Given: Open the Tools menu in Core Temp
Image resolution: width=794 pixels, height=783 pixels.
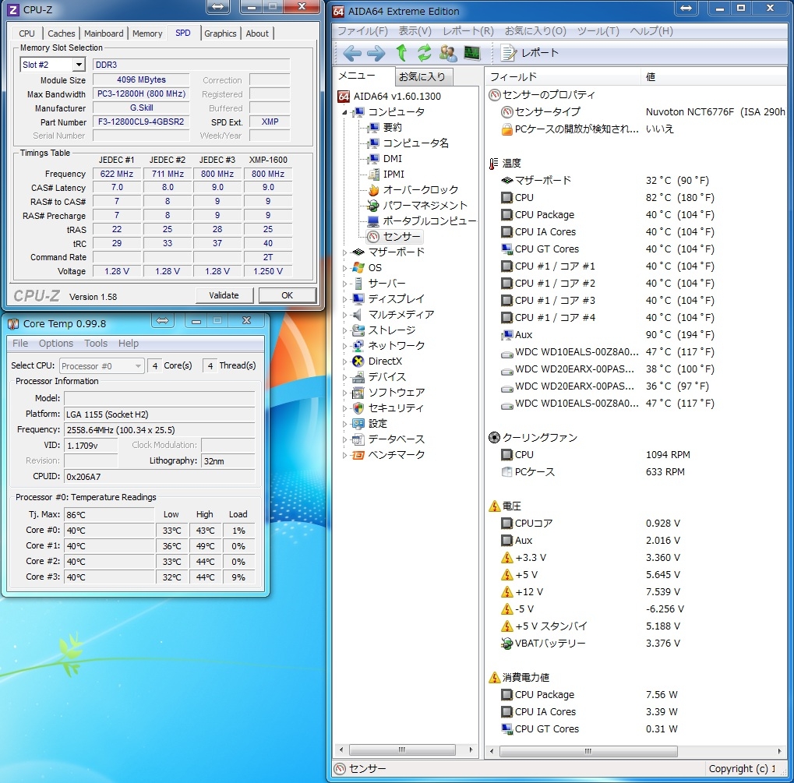Looking at the screenshot, I should 96,344.
